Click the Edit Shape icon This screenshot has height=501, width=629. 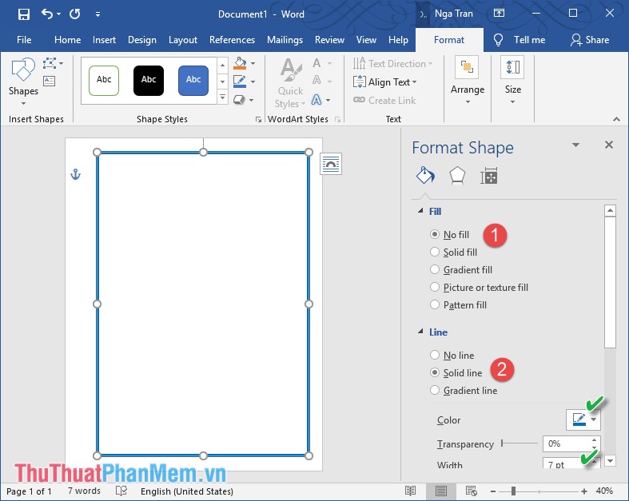tap(50, 63)
